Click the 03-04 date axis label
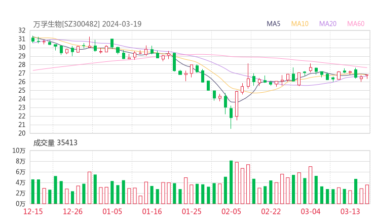 point(311,211)
